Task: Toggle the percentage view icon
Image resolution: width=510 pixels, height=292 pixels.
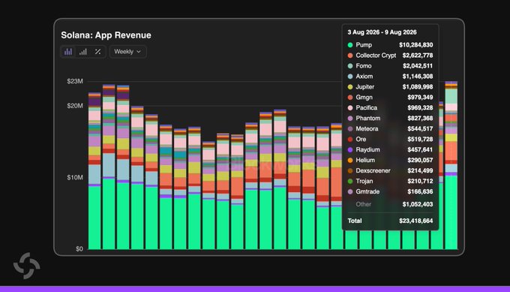Action: point(97,52)
